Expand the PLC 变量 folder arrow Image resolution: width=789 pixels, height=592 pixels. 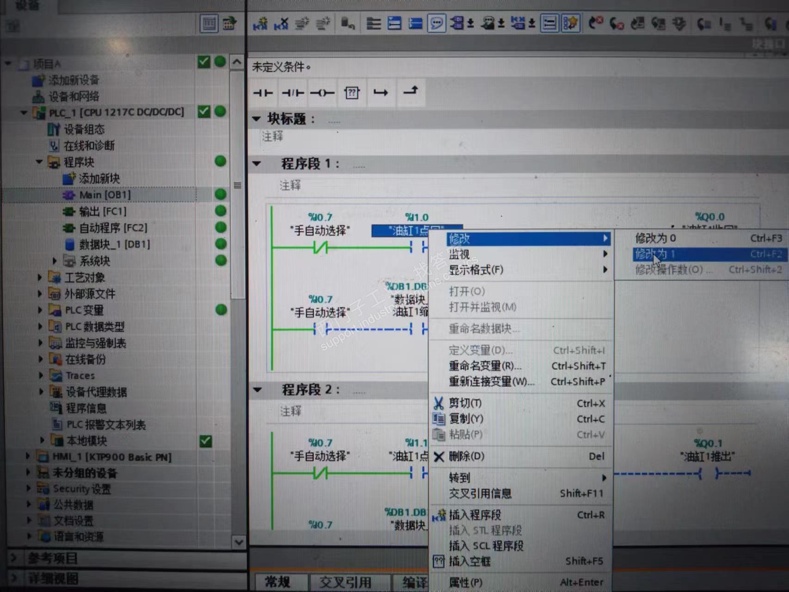point(40,310)
